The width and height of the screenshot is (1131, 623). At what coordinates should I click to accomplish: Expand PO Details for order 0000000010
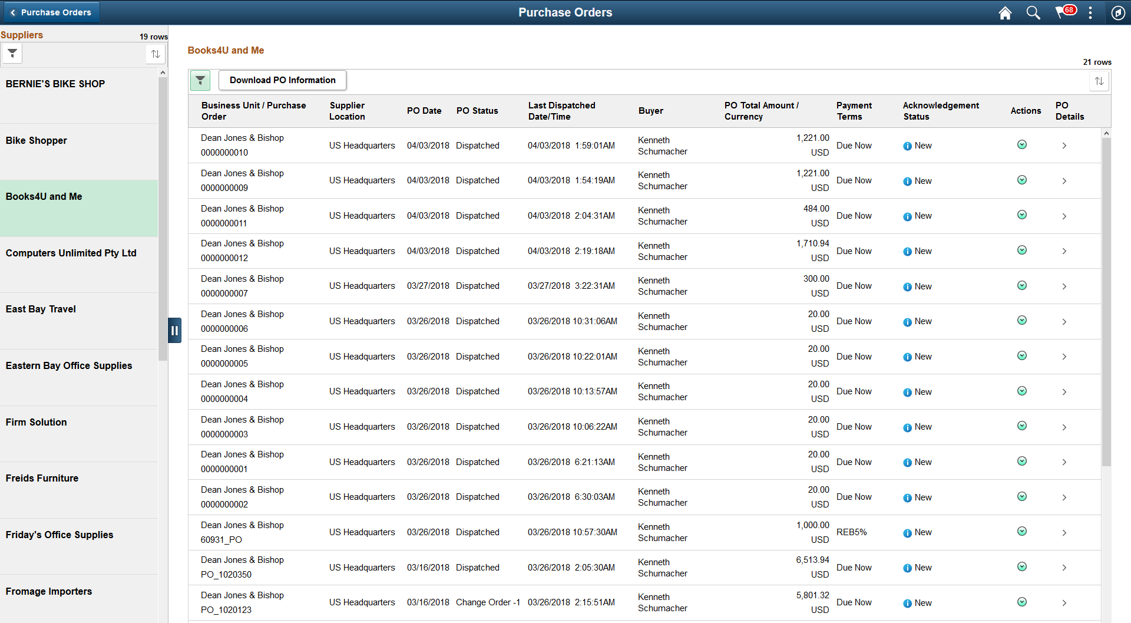point(1064,145)
